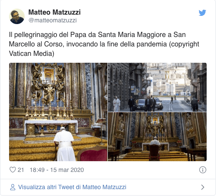
Task: Open the 18:49 - 15 mar 2020 timestamp
Action: tap(57, 170)
